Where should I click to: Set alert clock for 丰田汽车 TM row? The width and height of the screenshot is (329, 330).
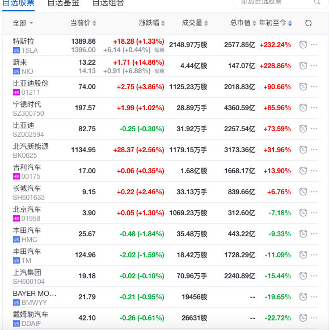(303, 255)
